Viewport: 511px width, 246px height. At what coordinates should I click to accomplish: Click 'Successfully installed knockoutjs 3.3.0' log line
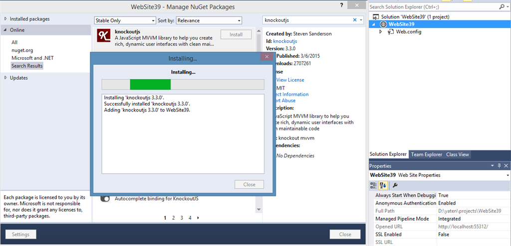click(147, 104)
